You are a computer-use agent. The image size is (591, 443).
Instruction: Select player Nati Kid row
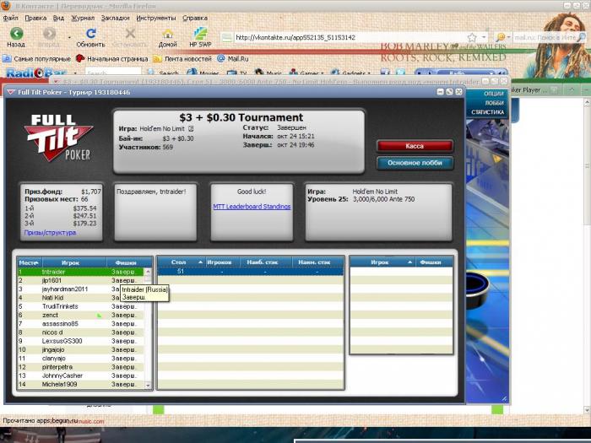tap(81, 298)
